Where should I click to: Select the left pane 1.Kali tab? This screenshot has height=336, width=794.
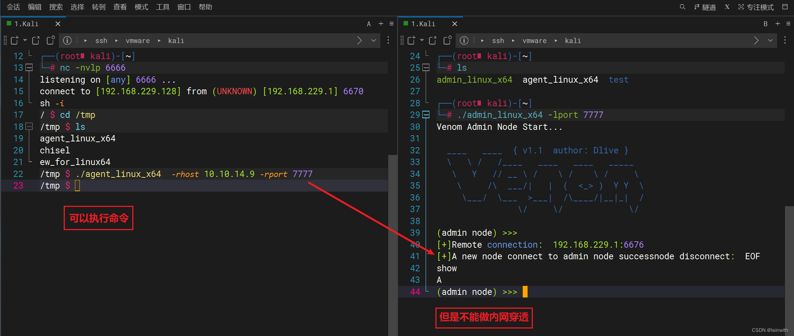[26, 24]
